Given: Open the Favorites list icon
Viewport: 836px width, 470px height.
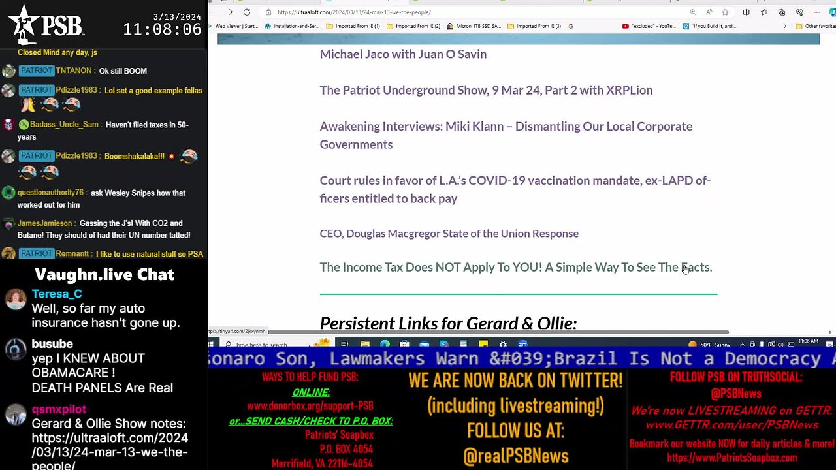Looking at the screenshot, I should pos(764,12).
